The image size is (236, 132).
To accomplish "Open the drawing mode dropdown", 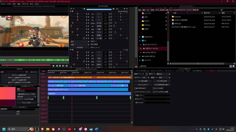I will point(164,78).
